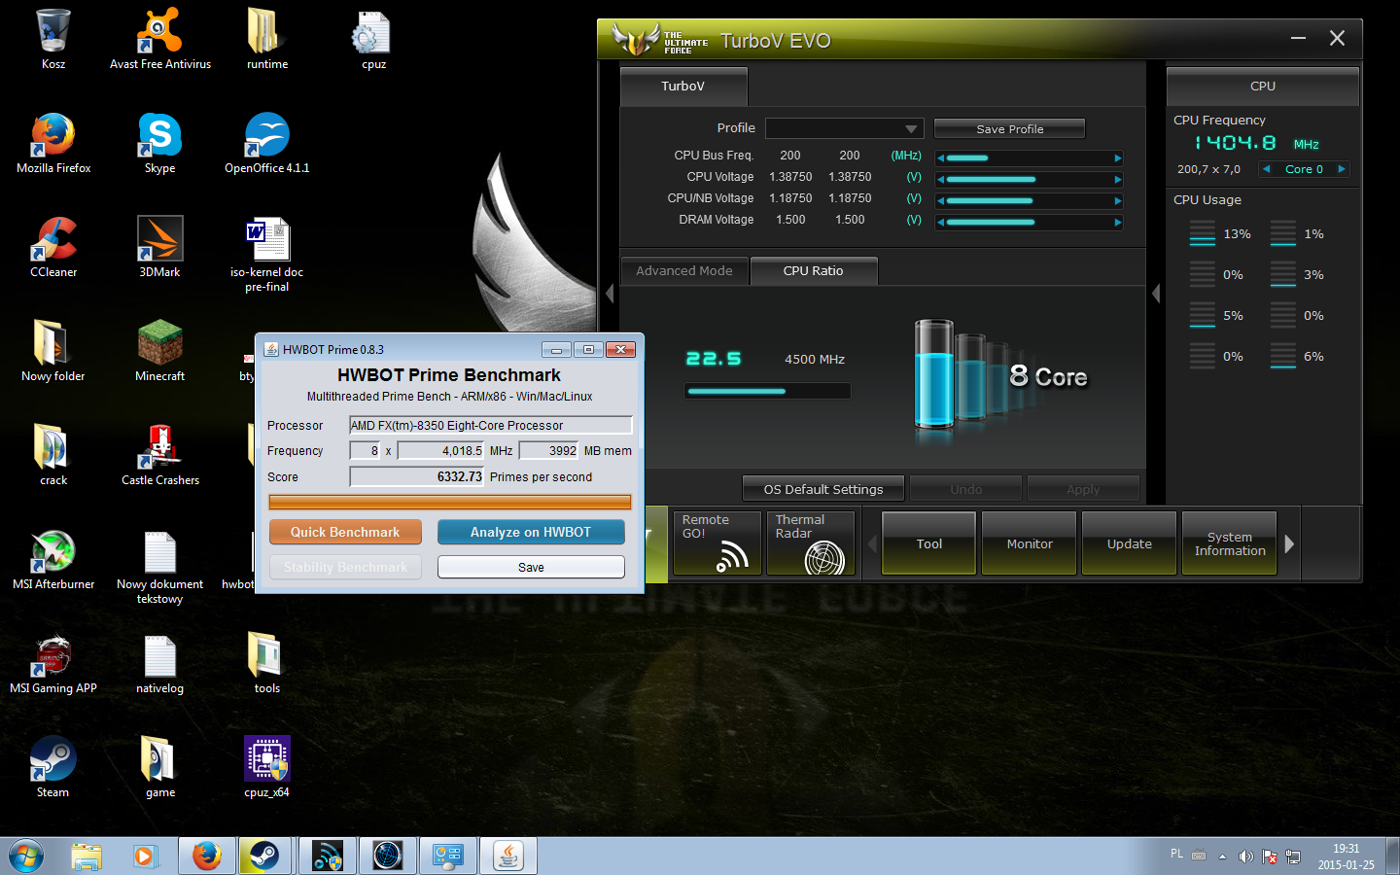Select the MSI Afterburner desktop shortcut

coord(53,559)
